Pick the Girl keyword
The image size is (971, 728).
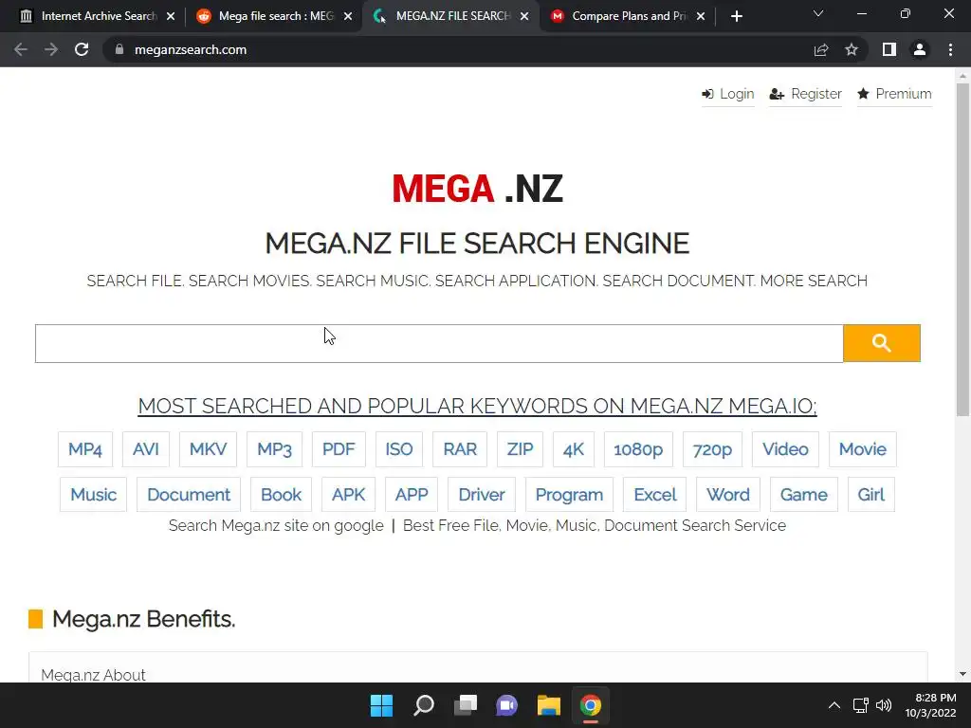tap(871, 495)
